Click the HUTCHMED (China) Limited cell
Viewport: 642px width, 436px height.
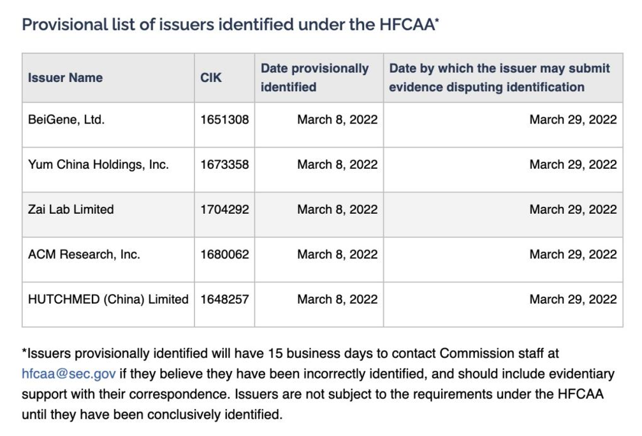click(x=108, y=299)
